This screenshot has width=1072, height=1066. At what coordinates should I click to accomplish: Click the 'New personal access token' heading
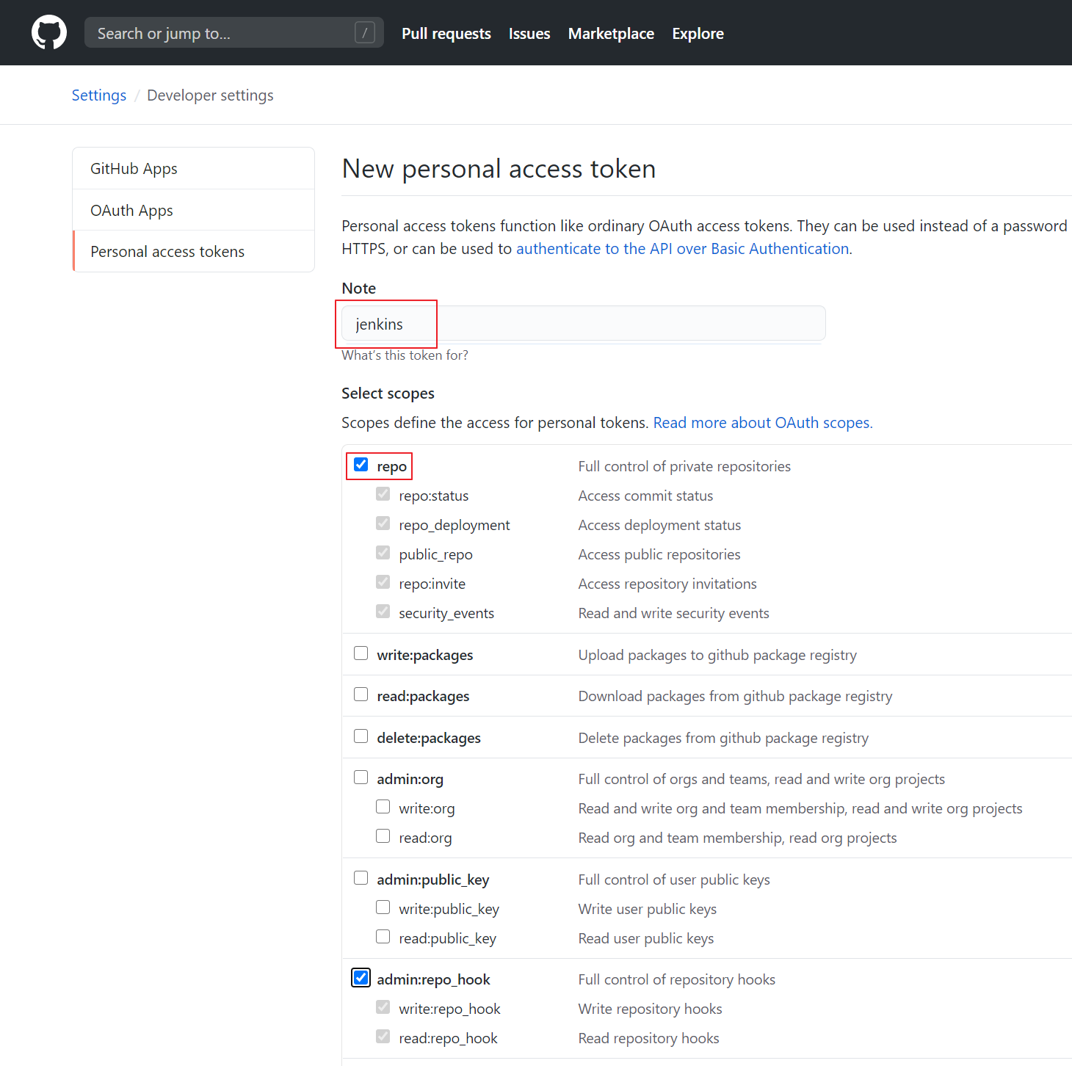click(499, 169)
